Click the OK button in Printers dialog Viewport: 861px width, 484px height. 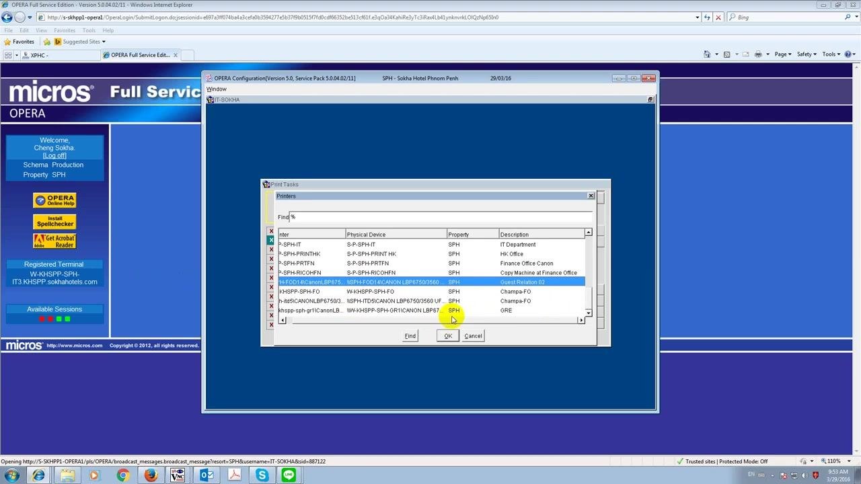448,336
